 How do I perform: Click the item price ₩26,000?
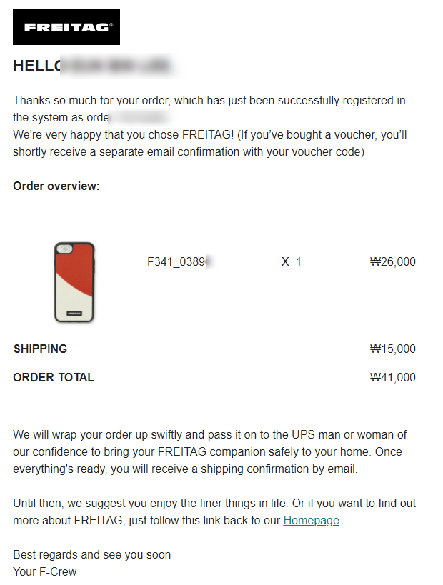(x=392, y=262)
